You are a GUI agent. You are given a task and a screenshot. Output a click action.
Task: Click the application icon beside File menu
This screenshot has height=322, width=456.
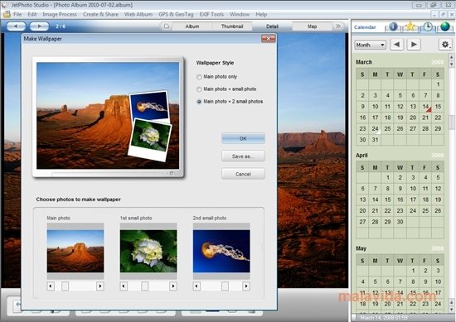pyautogui.click(x=7, y=14)
